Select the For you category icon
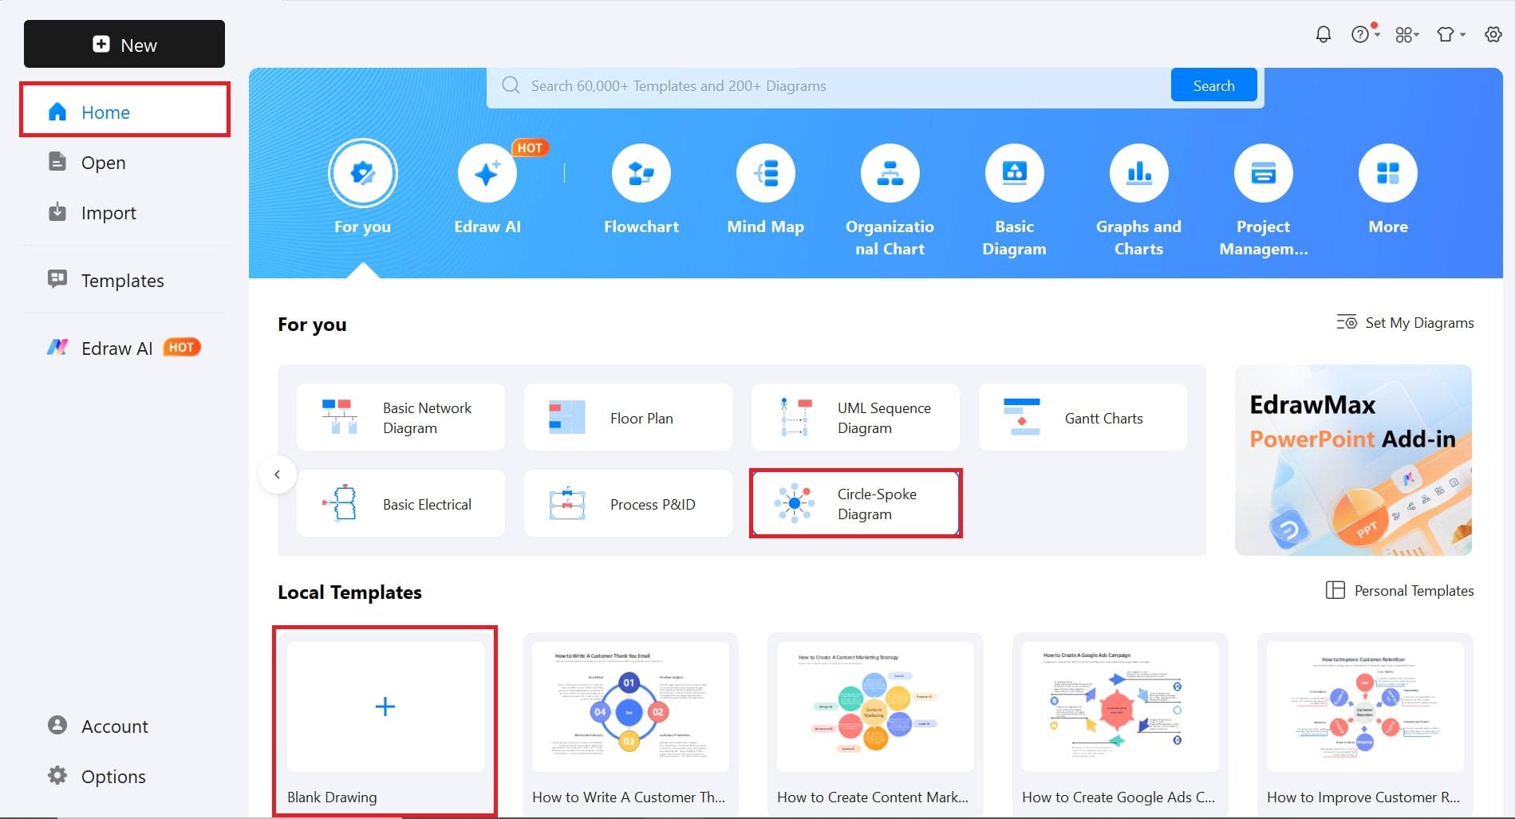This screenshot has height=819, width=1515. (363, 173)
